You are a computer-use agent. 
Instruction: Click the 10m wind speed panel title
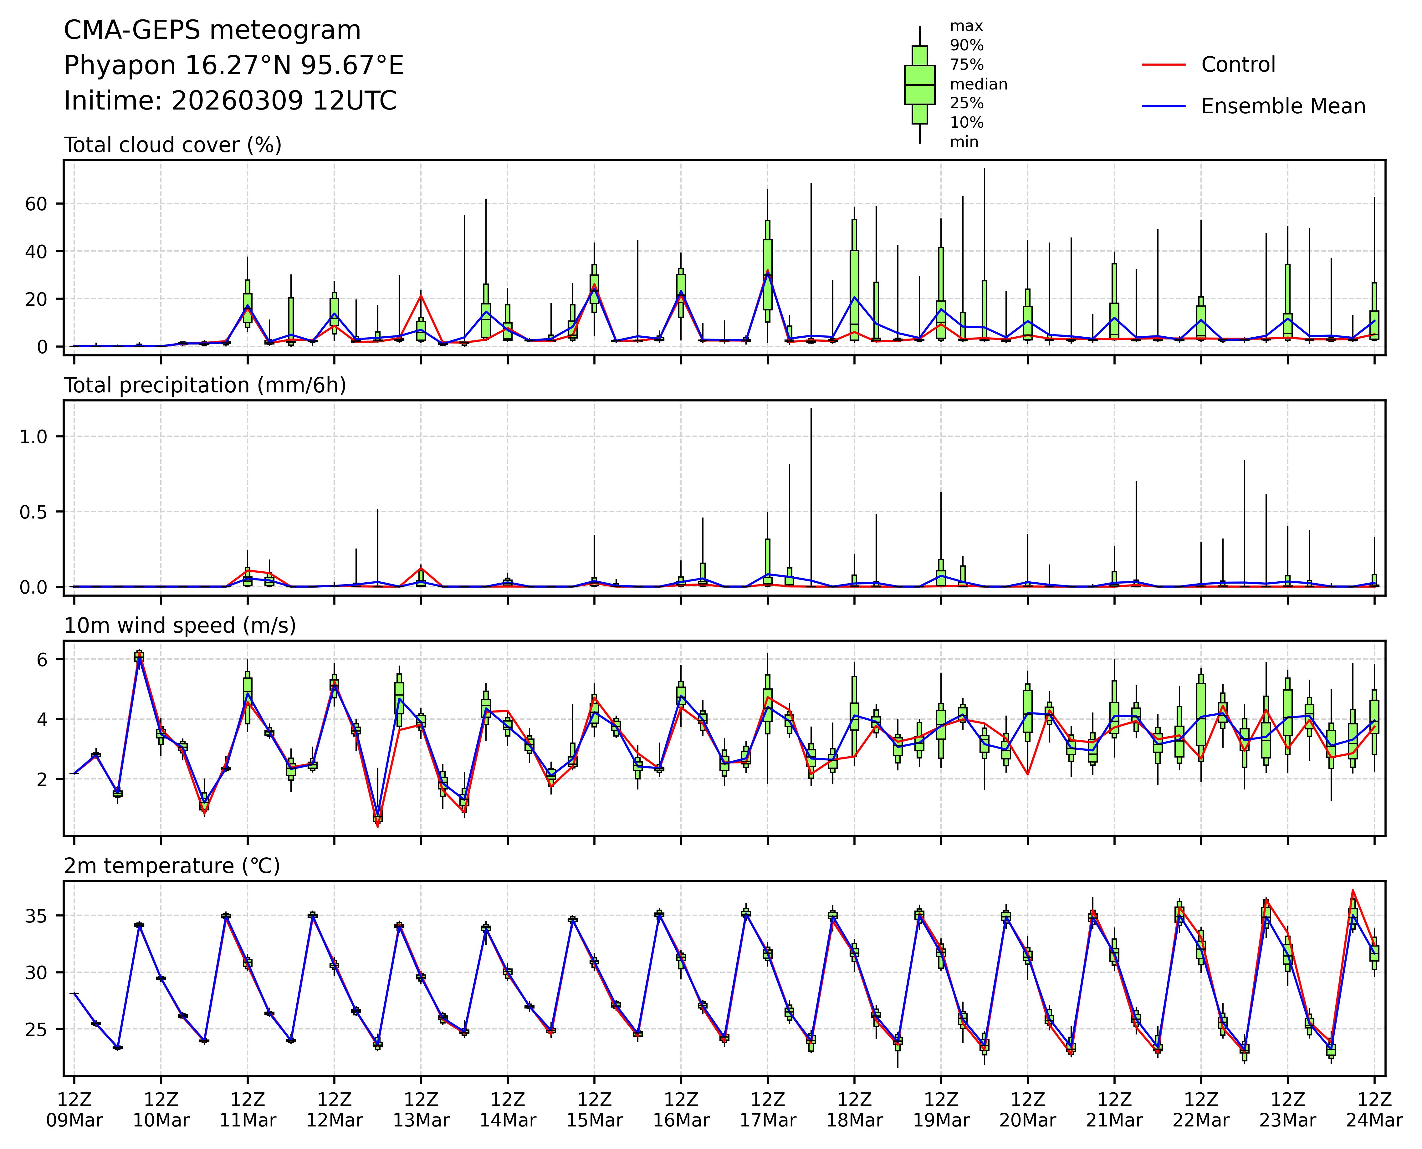pyautogui.click(x=179, y=626)
